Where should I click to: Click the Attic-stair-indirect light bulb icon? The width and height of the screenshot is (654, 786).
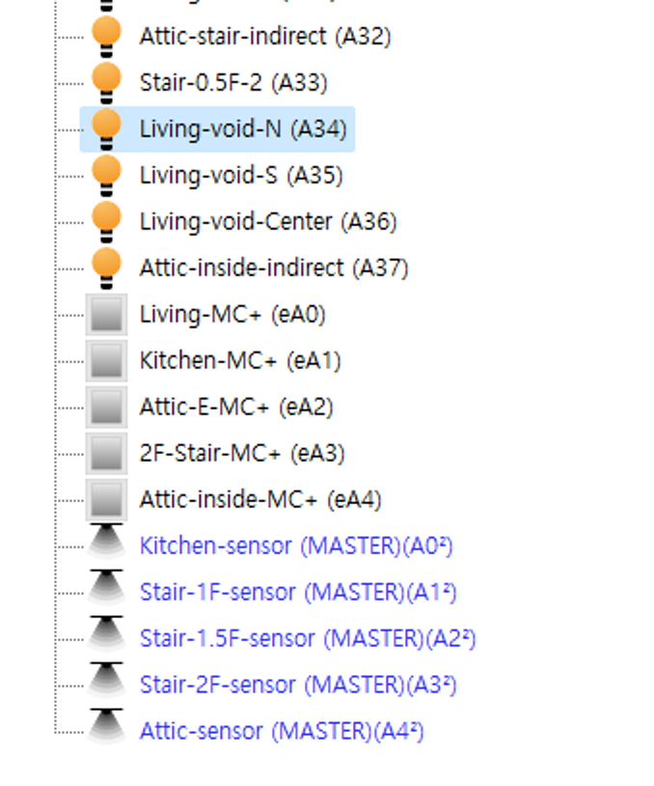(x=106, y=37)
